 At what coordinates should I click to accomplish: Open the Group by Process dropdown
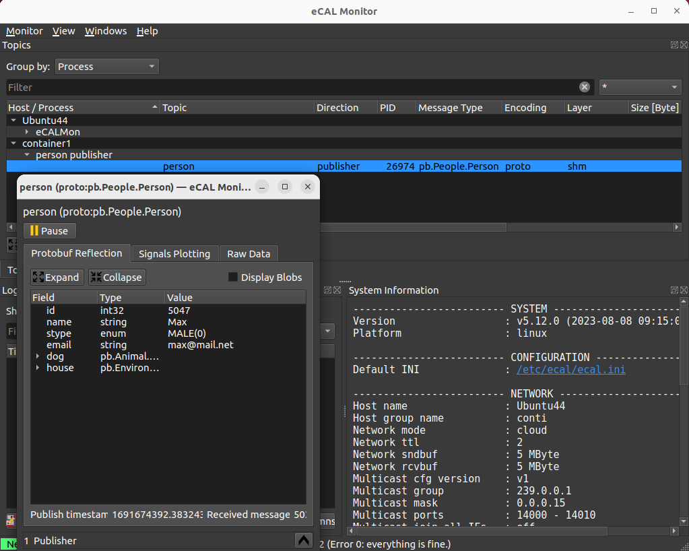[106, 66]
